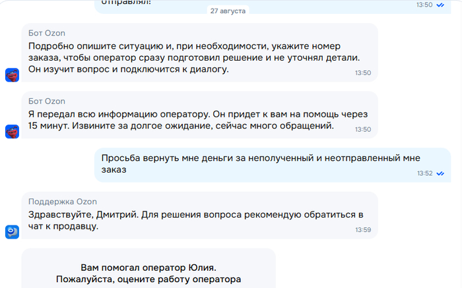Click 13:59 timestamp on support message
The width and height of the screenshot is (462, 288).
coord(363,230)
